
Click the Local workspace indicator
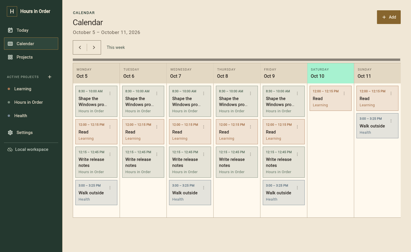(x=28, y=149)
